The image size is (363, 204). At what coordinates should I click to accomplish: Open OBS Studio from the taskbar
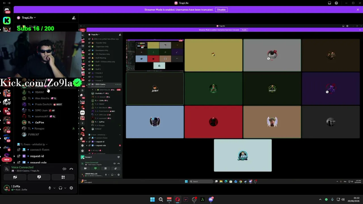click(194, 199)
